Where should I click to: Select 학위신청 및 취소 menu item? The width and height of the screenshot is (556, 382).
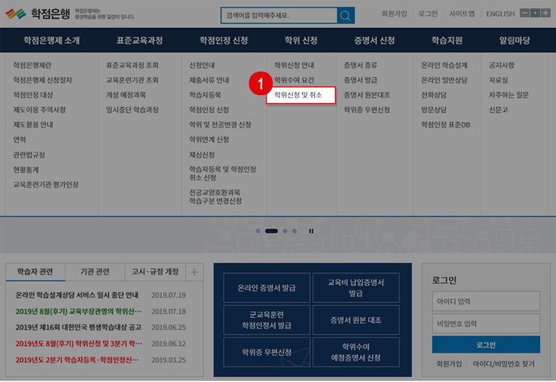[x=301, y=95]
